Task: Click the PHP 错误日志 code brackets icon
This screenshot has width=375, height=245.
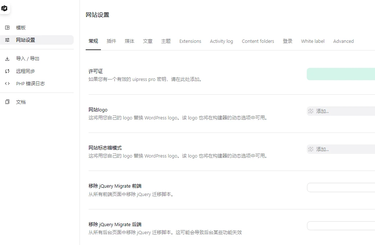Action: 8,83
